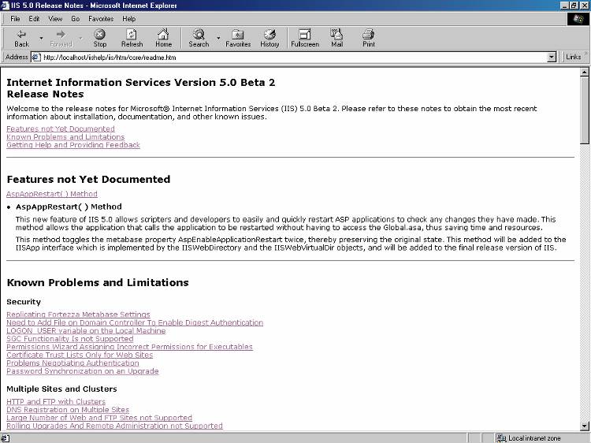Click the address bar URL field
Viewport: 591px width, 443px height.
(294, 58)
